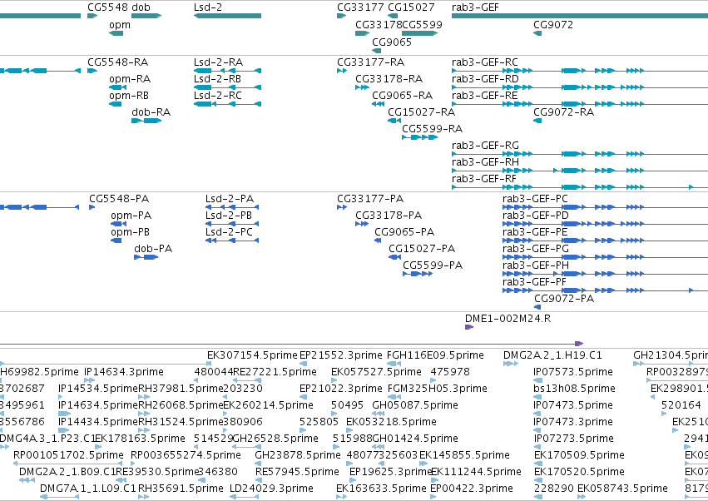The height and width of the screenshot is (501, 708).
Task: Select the EK057527.5prime EST label
Action: pyautogui.click(x=376, y=372)
